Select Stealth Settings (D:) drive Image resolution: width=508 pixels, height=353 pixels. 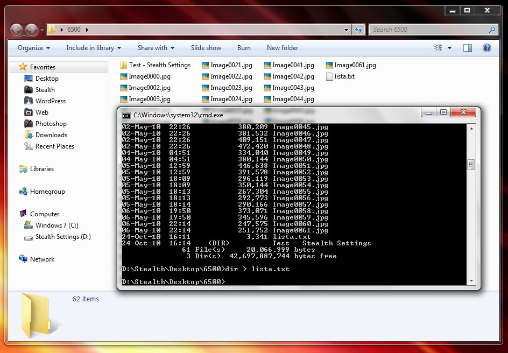pos(62,237)
